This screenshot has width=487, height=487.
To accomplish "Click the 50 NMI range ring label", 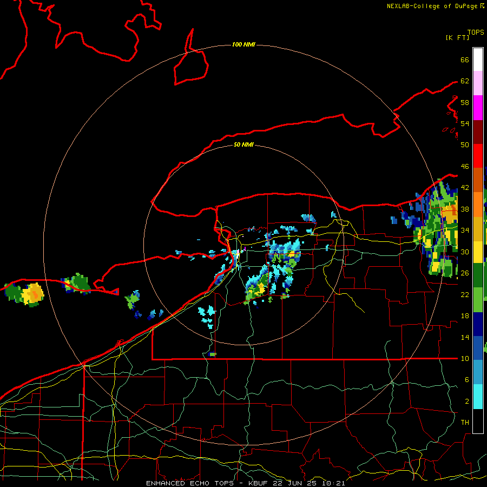I will tap(243, 144).
